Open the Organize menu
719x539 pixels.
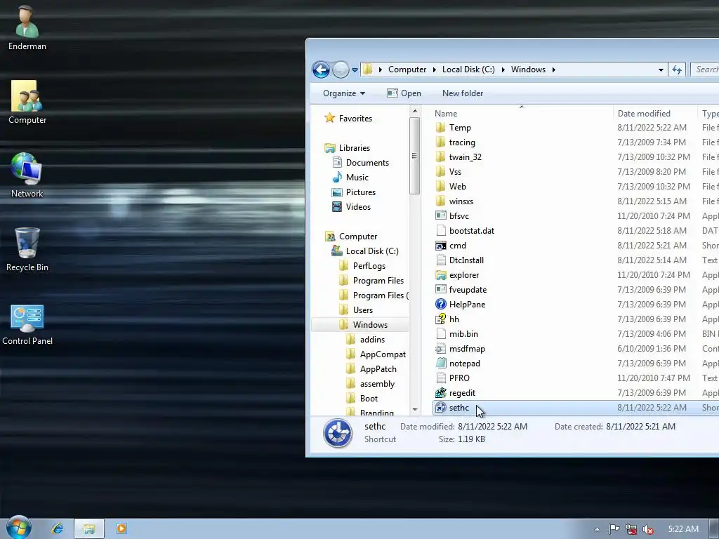tap(344, 93)
